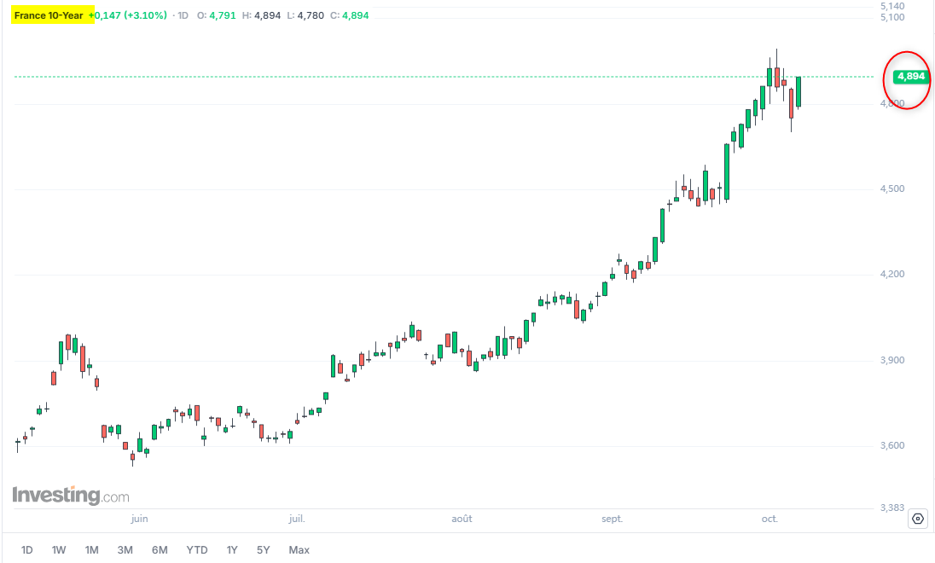Choose the 3M range button
935x563 pixels.
point(125,550)
